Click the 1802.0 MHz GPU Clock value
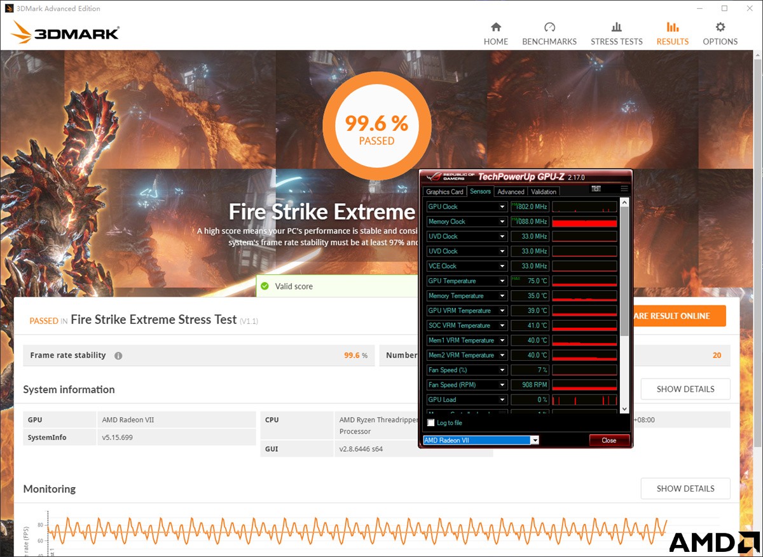 point(530,207)
